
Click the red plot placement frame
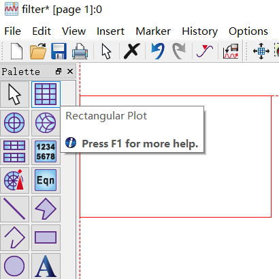tap(176, 156)
